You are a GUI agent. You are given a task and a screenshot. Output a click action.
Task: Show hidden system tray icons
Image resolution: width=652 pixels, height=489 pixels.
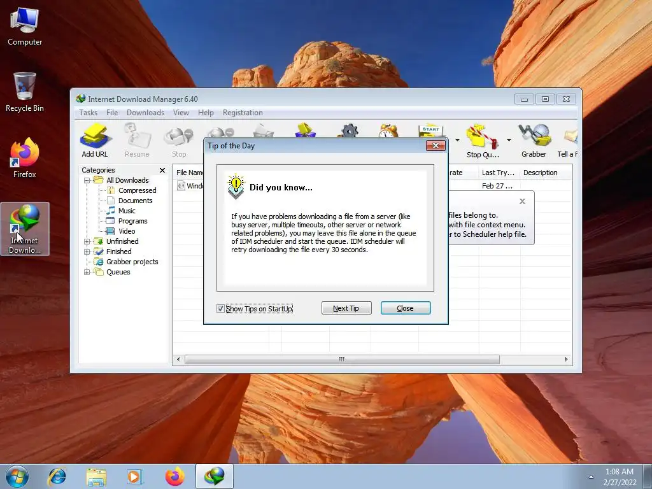pos(591,477)
